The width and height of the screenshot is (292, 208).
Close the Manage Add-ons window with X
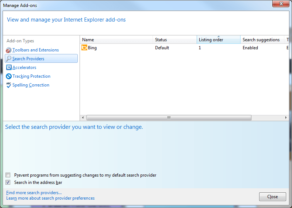(281, 4)
